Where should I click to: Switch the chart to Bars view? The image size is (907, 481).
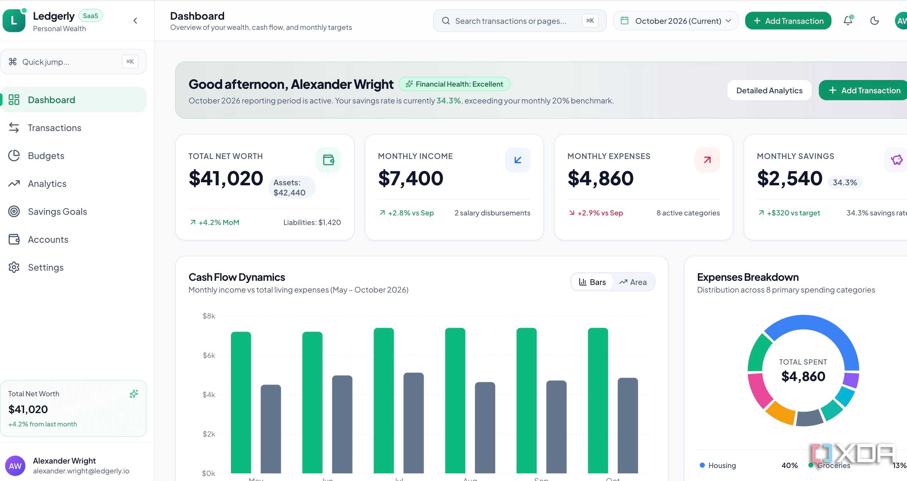tap(592, 282)
